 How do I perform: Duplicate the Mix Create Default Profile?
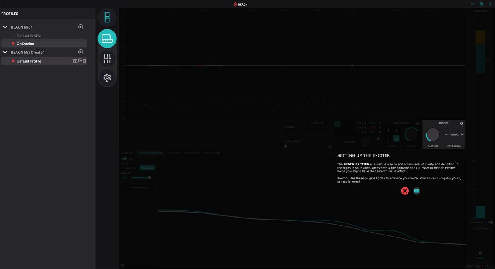(x=80, y=61)
